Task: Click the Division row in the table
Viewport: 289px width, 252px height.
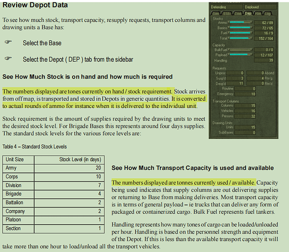Action: click(x=53, y=185)
